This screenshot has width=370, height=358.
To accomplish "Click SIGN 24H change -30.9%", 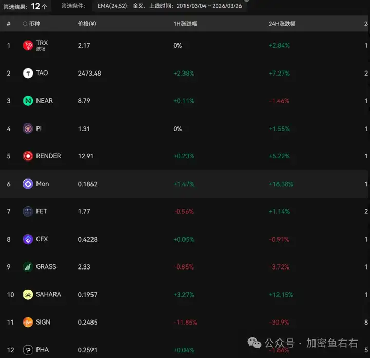I will [x=279, y=323].
